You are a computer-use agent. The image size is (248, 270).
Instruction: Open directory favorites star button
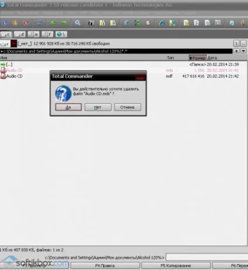tap(236, 51)
